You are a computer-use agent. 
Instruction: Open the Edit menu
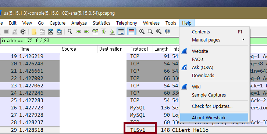point(13,23)
